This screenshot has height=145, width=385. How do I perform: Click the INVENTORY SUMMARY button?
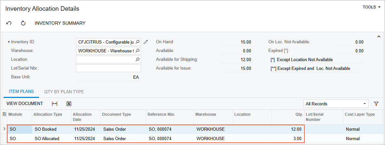coord(60,23)
